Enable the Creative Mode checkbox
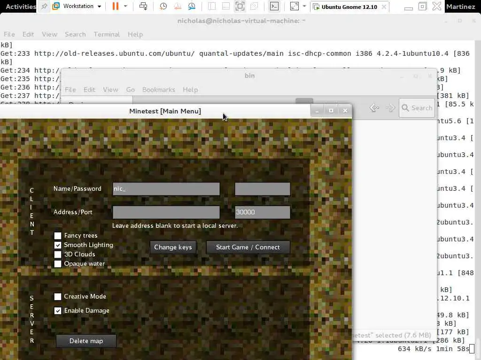The width and height of the screenshot is (481, 360). (58, 297)
